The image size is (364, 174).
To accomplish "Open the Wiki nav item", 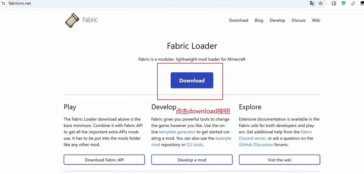I will coord(316,21).
